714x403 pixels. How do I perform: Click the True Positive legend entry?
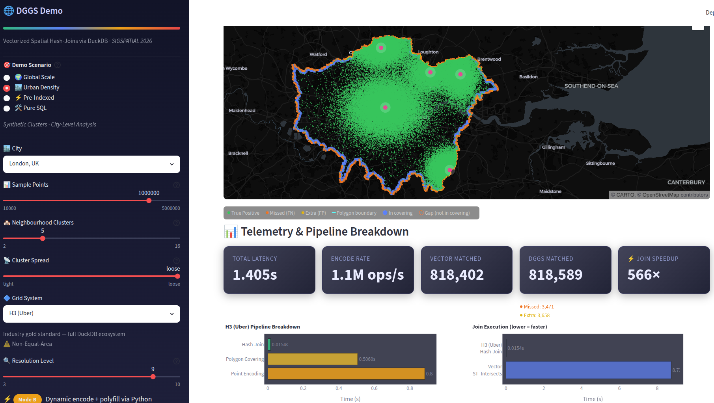(x=243, y=213)
